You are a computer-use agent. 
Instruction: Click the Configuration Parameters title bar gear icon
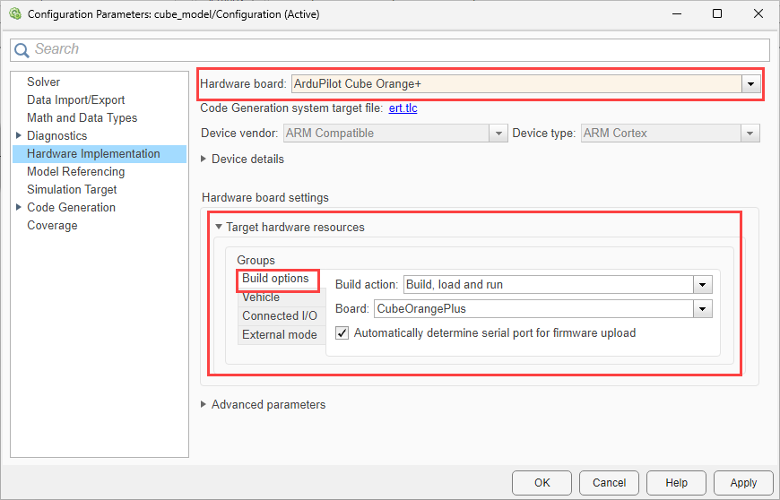pos(15,14)
